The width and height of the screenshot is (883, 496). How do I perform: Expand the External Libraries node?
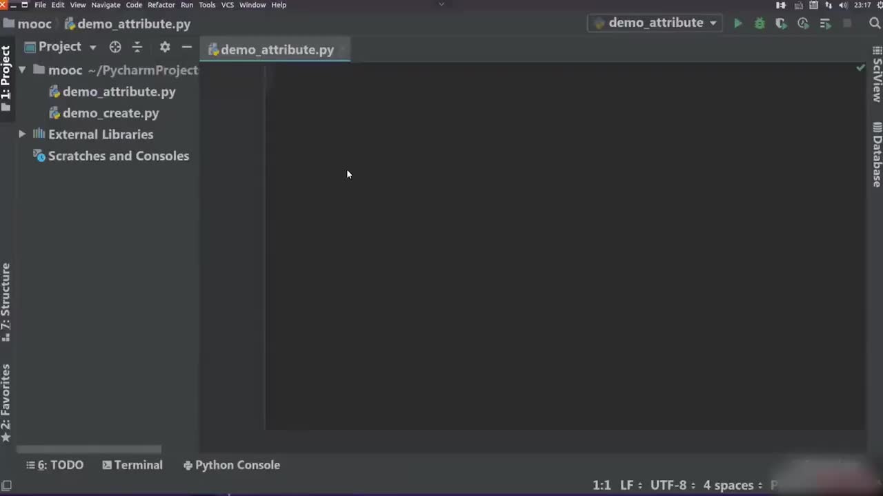coord(22,134)
